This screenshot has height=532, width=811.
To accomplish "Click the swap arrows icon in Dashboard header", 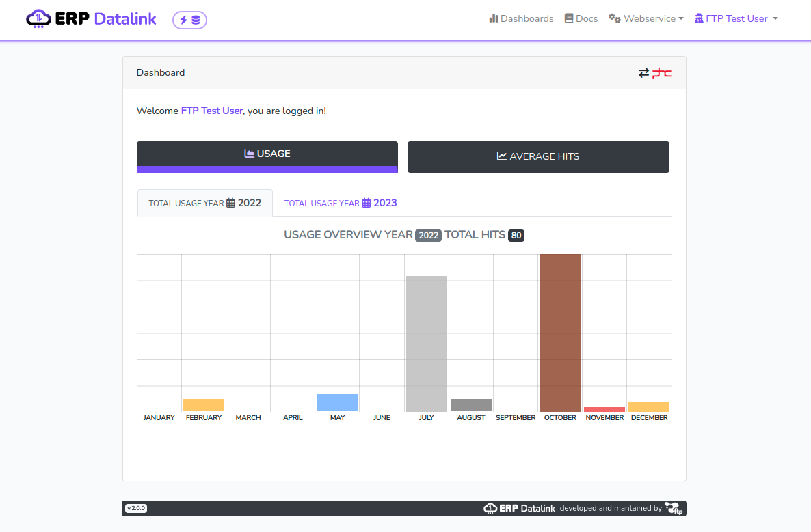I will pyautogui.click(x=643, y=73).
